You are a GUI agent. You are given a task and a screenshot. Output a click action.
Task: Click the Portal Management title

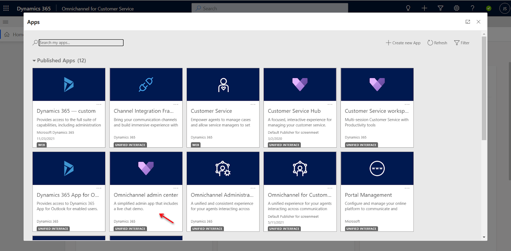pyautogui.click(x=368, y=195)
